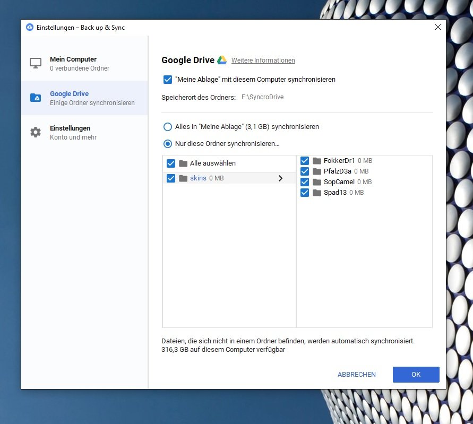The height and width of the screenshot is (424, 473).
Task: Toggle the Alle auswählen checkbox
Action: pyautogui.click(x=171, y=163)
